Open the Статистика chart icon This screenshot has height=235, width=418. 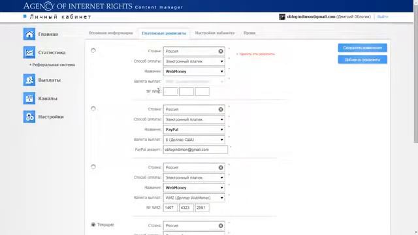(29, 52)
